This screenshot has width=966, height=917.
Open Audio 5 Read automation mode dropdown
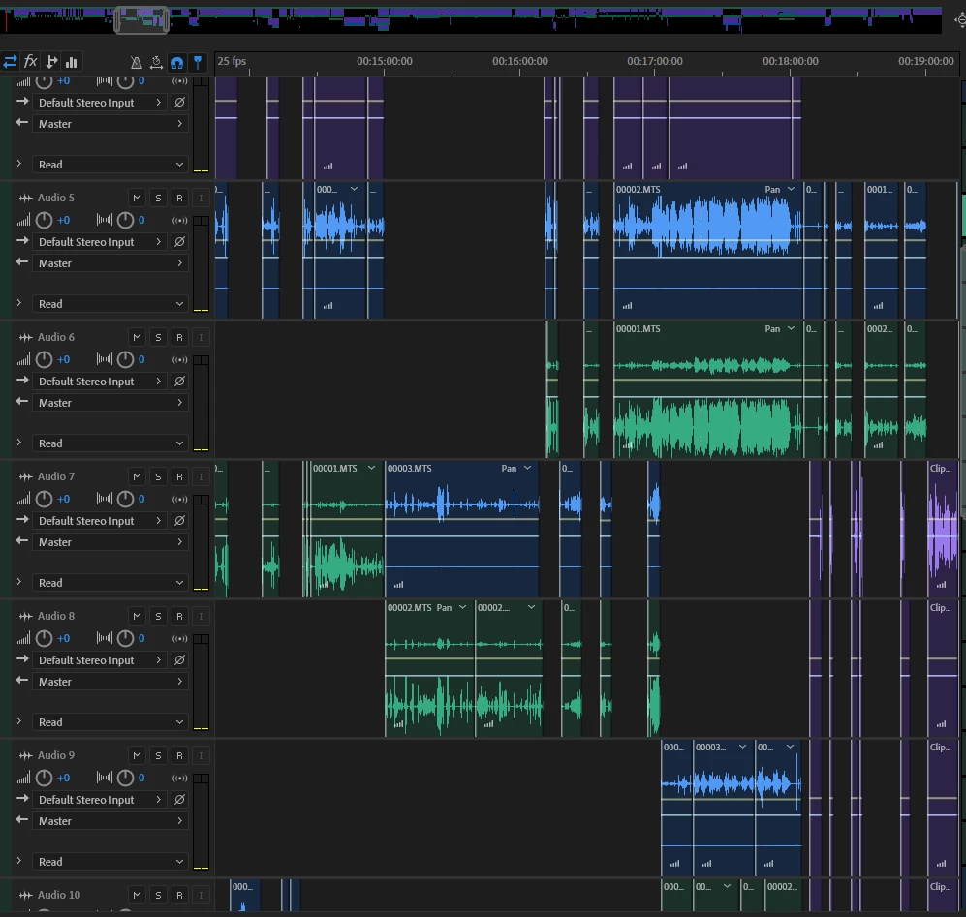110,304
